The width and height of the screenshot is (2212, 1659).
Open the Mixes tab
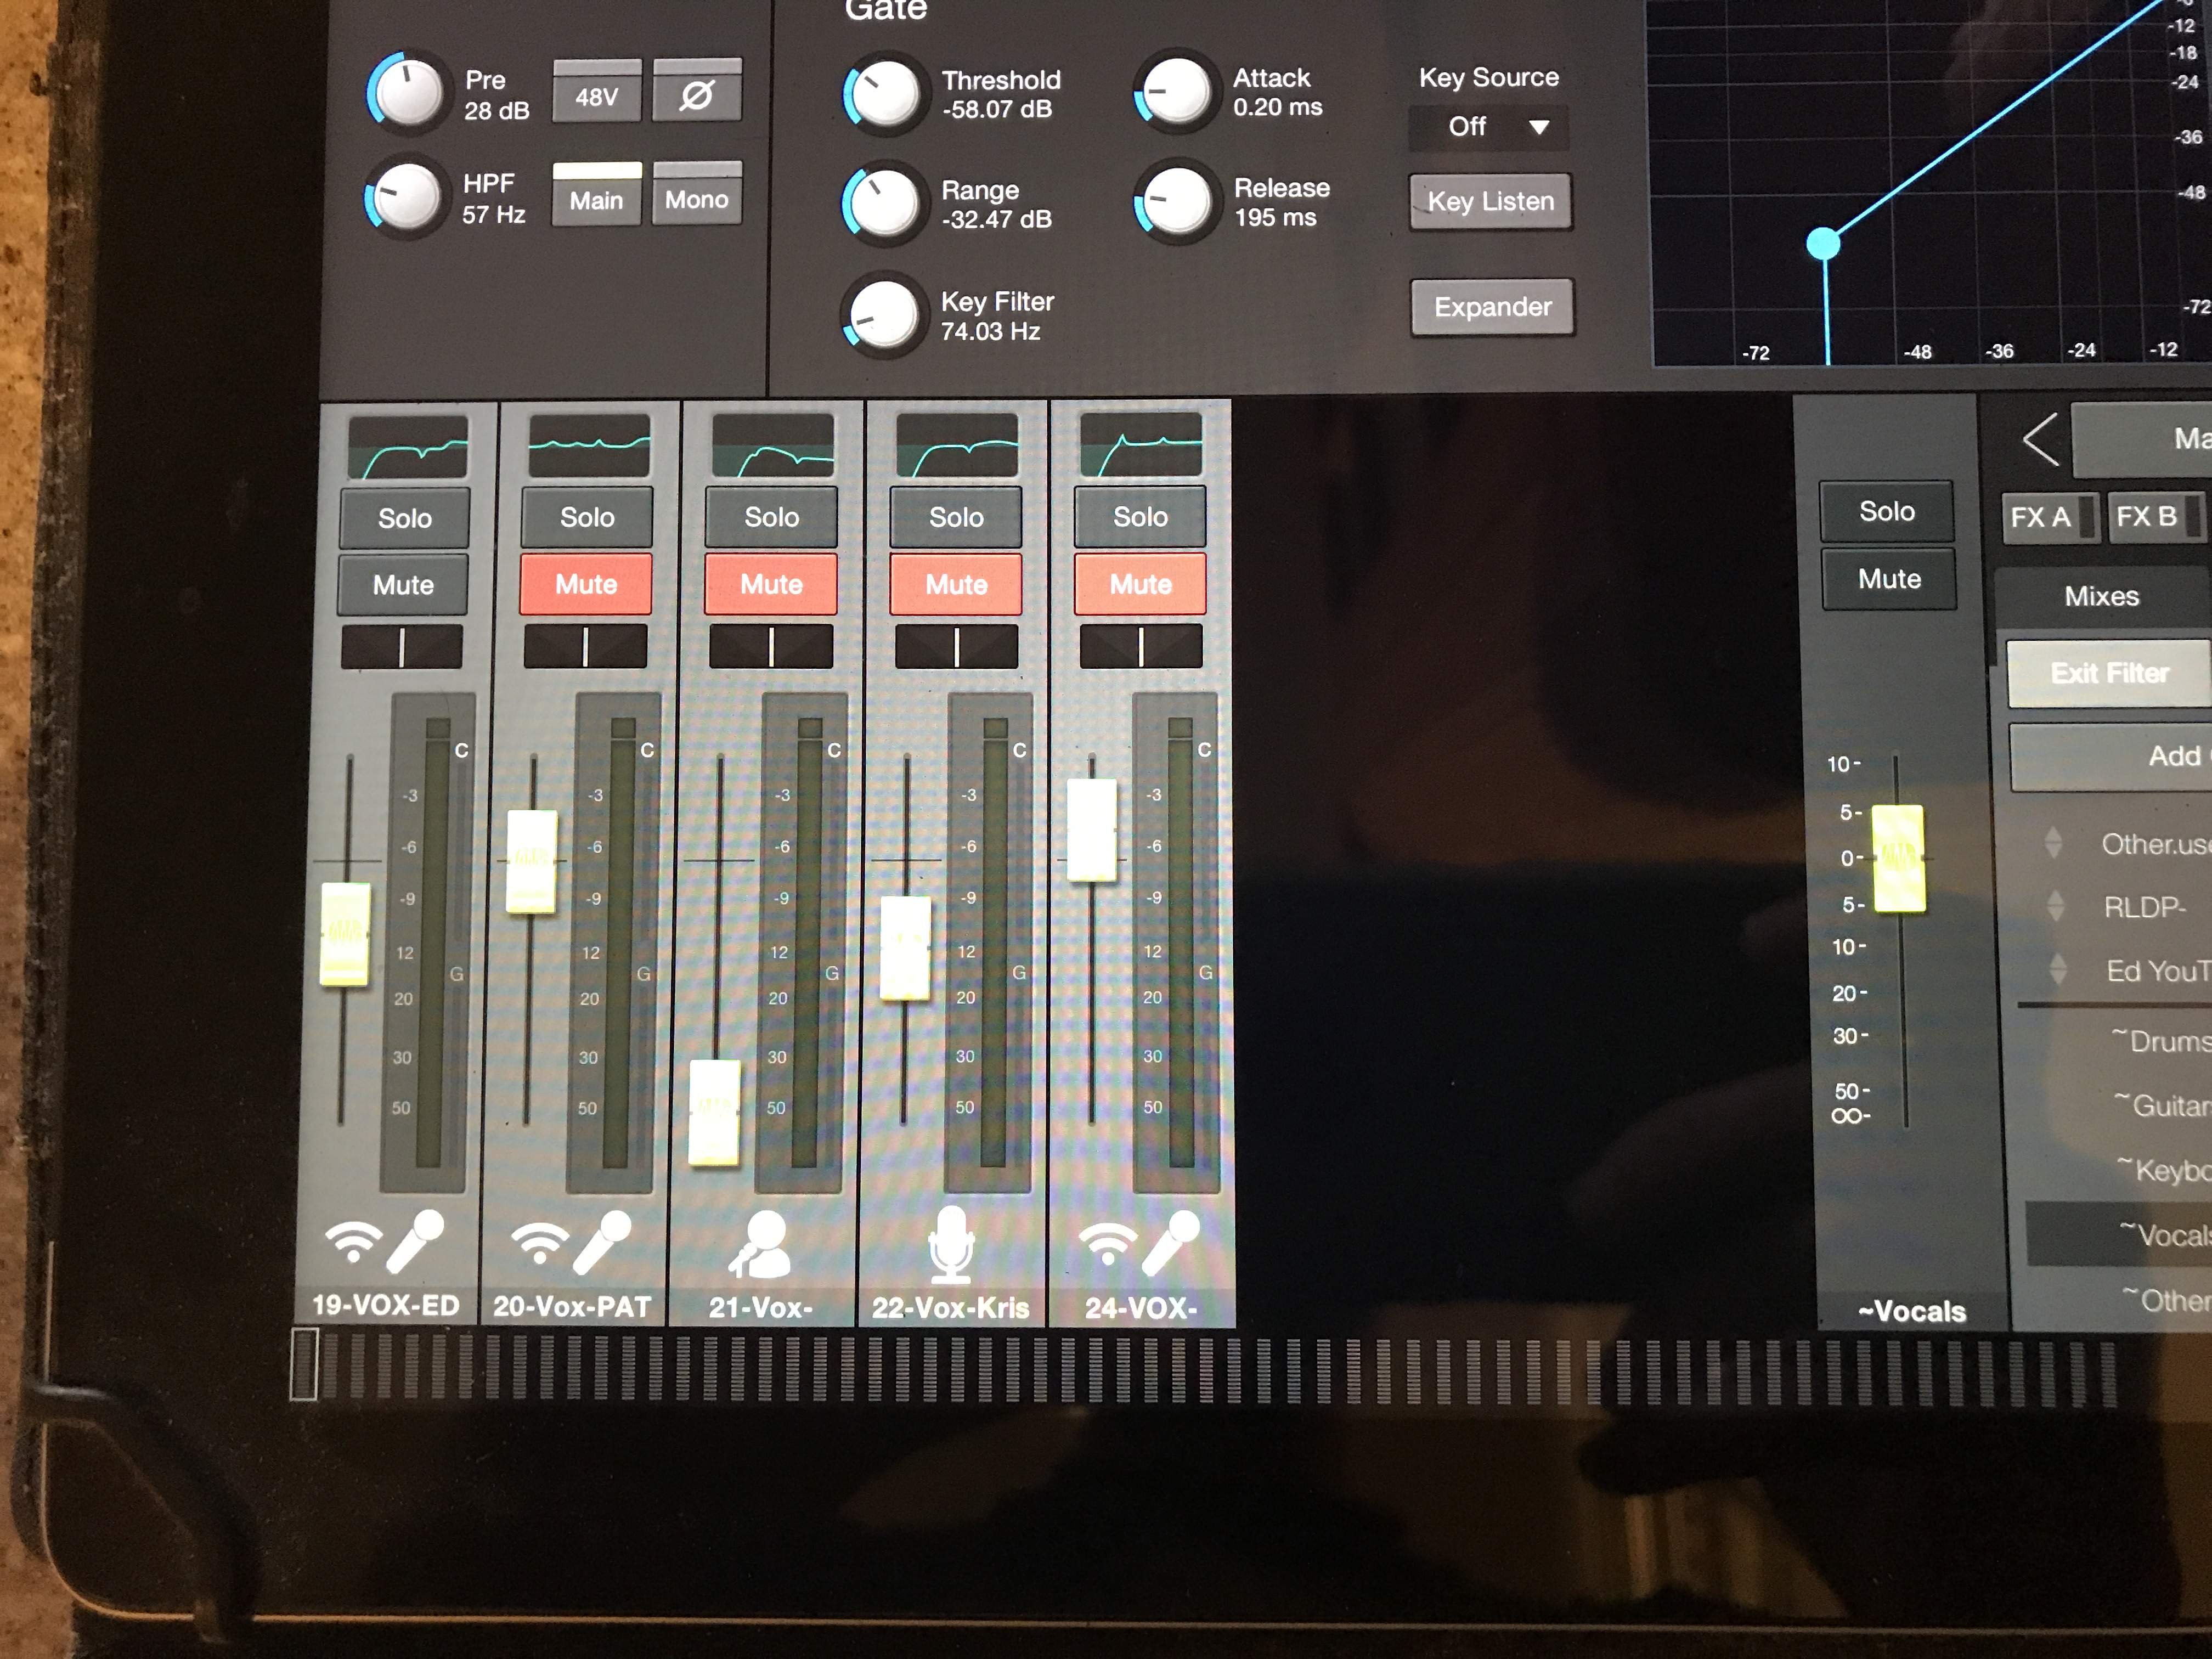2102,597
